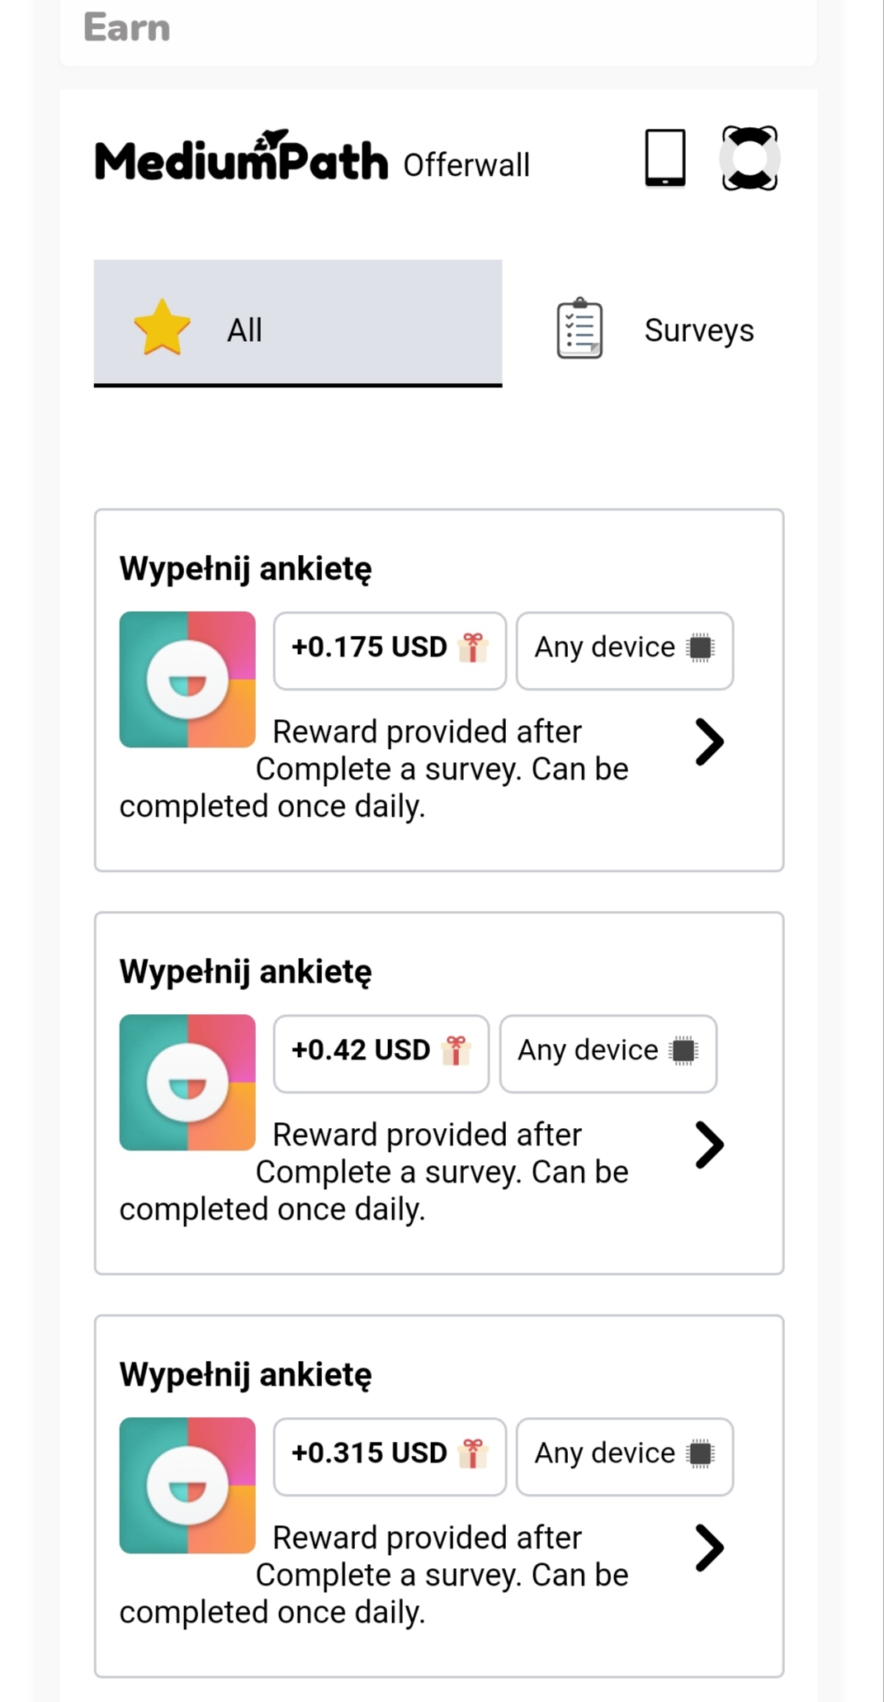Click the +0.315 USD reward badge
The width and height of the screenshot is (884, 1702).
pos(390,1457)
